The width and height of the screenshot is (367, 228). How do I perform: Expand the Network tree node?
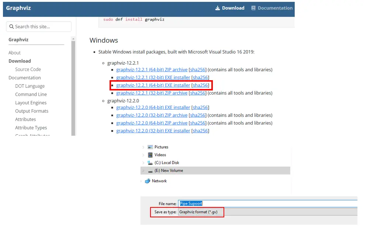click(141, 181)
